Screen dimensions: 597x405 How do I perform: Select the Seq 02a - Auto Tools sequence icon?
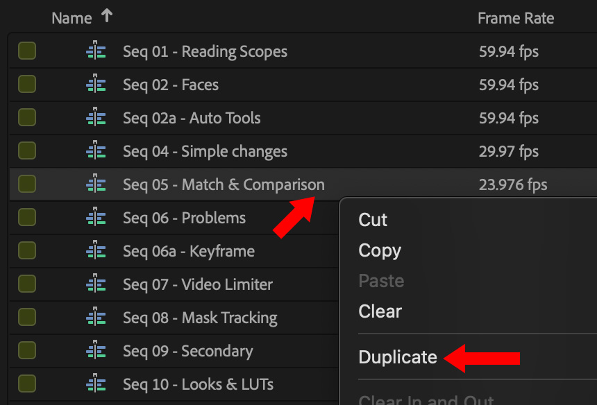[96, 118]
